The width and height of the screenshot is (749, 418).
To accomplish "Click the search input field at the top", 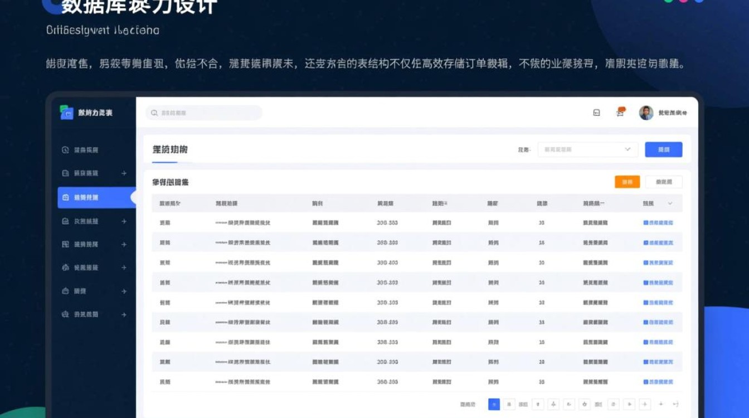I will (203, 113).
